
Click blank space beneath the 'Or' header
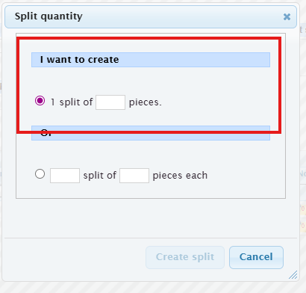coord(151,154)
